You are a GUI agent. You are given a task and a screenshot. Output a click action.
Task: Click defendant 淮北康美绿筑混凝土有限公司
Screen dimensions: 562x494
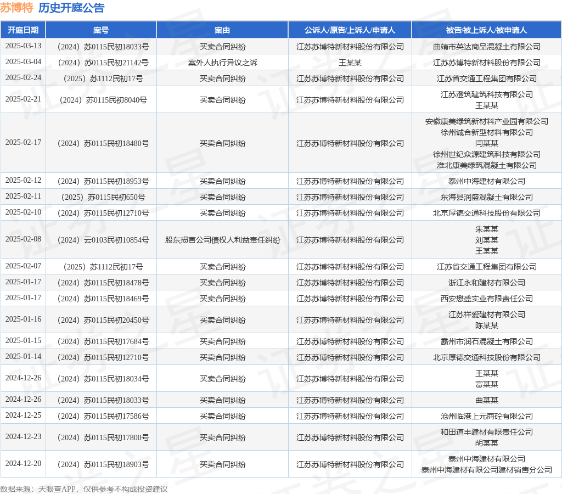tap(487, 165)
